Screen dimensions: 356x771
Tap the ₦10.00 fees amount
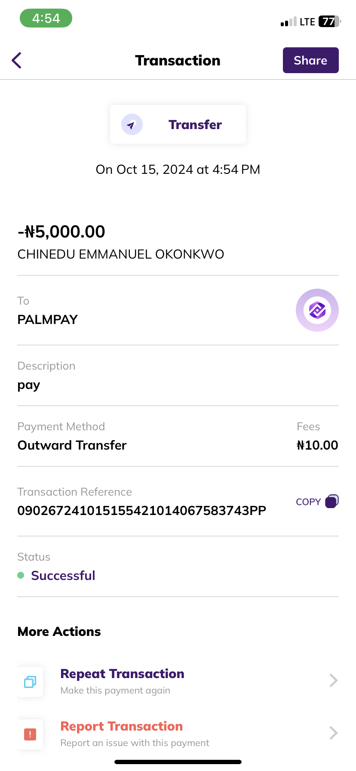(x=317, y=445)
